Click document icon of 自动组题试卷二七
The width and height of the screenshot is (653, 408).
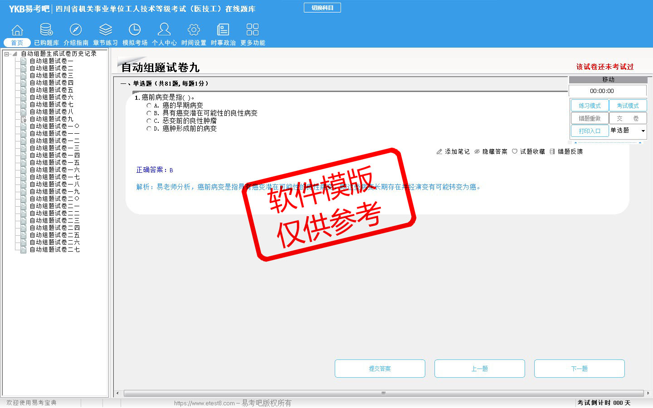[23, 249]
